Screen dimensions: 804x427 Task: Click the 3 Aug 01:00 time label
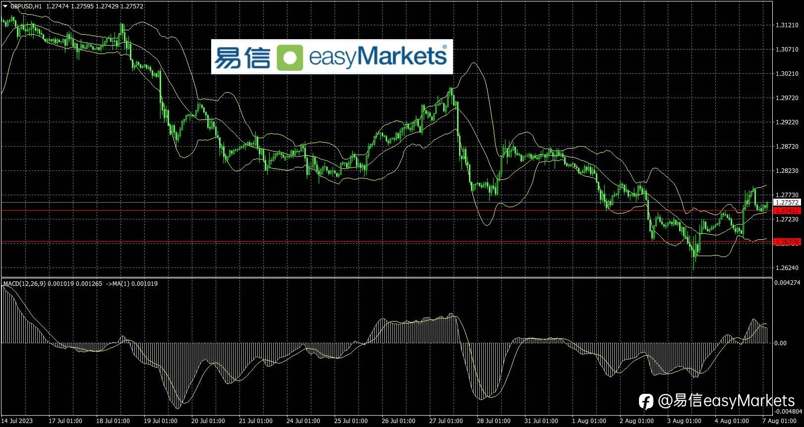[x=684, y=421]
